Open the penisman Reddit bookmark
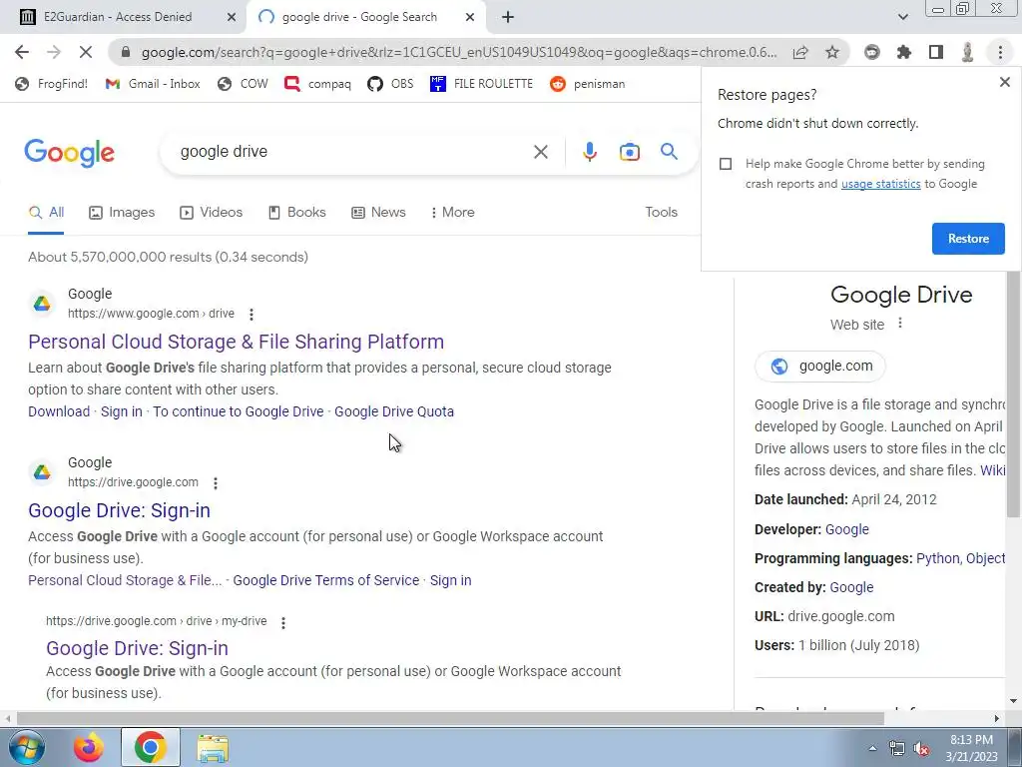Viewport: 1022px width, 767px height. click(587, 84)
